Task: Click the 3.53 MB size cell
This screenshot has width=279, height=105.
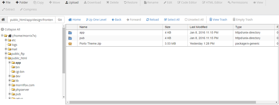Action: tap(170, 43)
